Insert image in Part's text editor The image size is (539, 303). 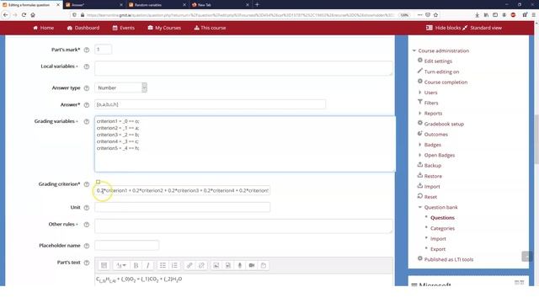coord(216,266)
